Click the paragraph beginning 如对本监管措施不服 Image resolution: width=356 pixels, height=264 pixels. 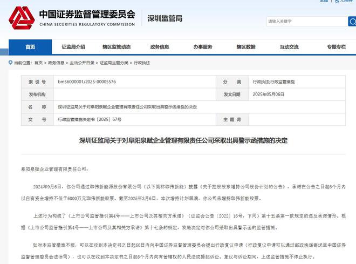(x=183, y=251)
